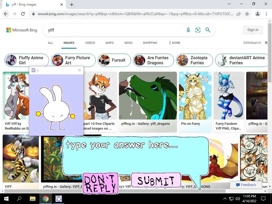This screenshot has width=272, height=204.
Task: Click the Sign in button
Action: [253, 30]
